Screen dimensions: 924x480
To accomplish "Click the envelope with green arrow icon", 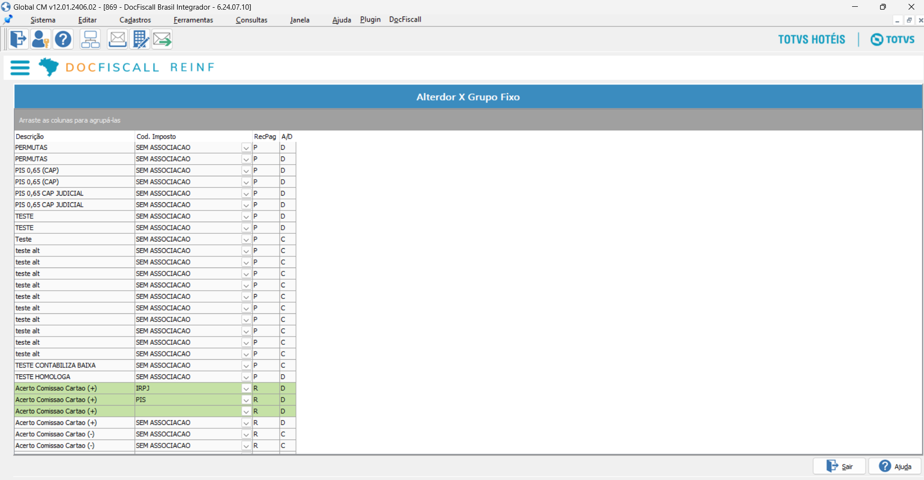I will coord(162,39).
